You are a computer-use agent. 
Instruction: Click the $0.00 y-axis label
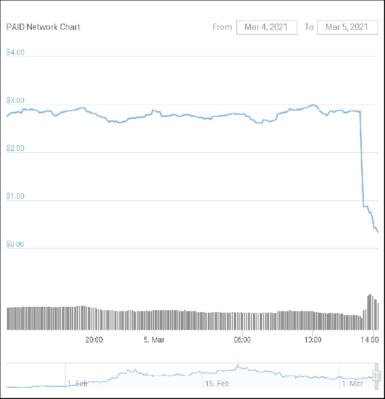15,244
